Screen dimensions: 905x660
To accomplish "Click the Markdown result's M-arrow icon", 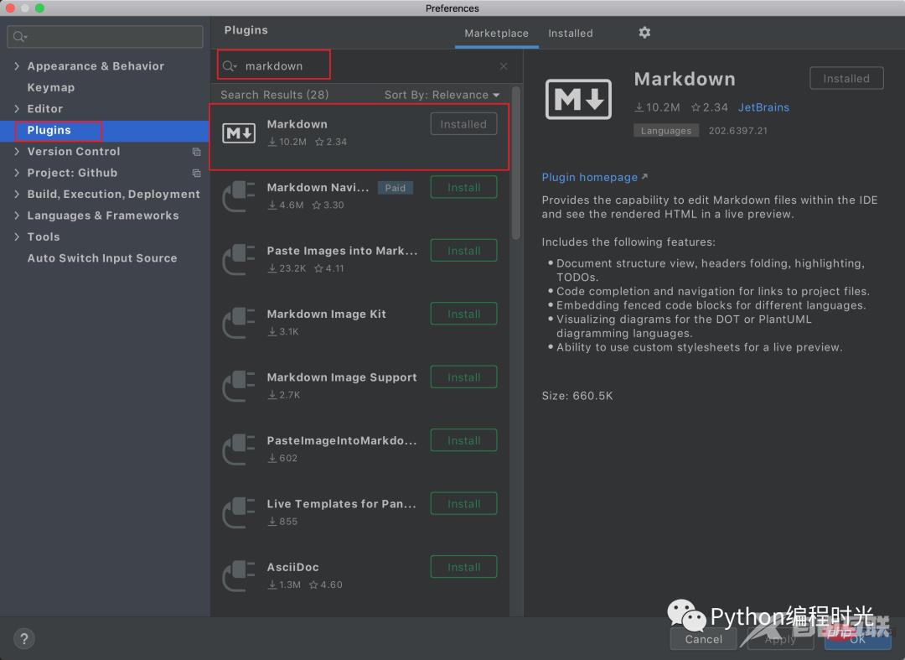I will pos(239,133).
